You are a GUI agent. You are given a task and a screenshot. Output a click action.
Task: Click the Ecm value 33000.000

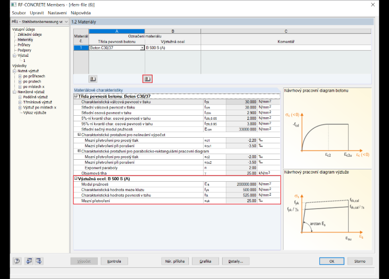coord(242,129)
